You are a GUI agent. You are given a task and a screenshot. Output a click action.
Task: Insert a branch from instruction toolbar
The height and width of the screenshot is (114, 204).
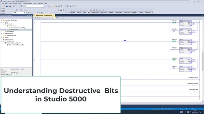coord(74,10)
